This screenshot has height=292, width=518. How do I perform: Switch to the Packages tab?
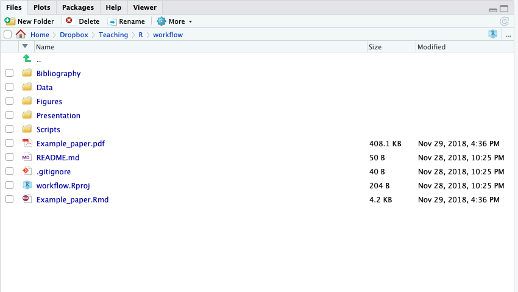(x=78, y=7)
